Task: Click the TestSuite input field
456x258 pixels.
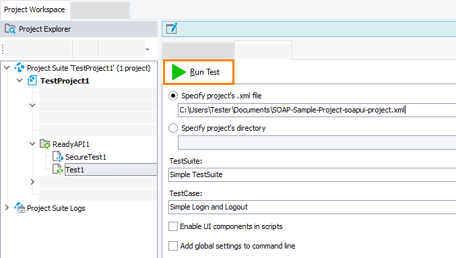Action: coord(312,174)
